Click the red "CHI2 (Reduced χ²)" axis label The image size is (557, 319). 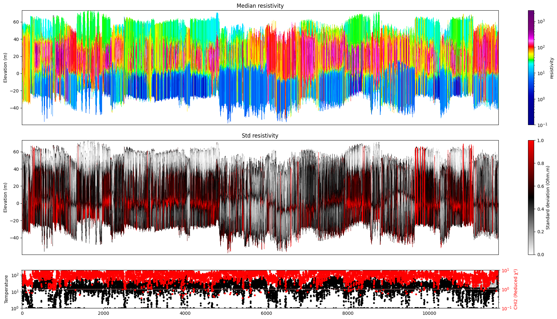point(516,289)
